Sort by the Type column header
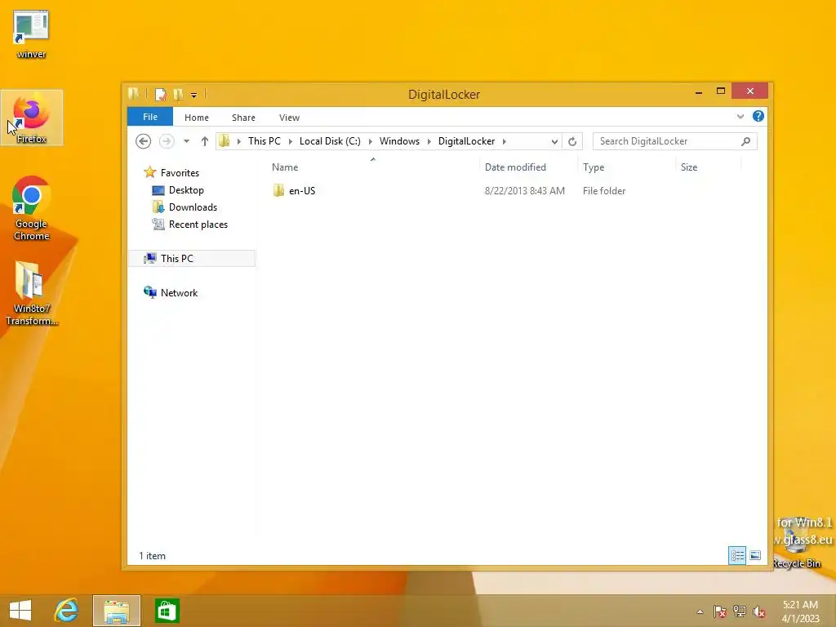 [x=626, y=167]
